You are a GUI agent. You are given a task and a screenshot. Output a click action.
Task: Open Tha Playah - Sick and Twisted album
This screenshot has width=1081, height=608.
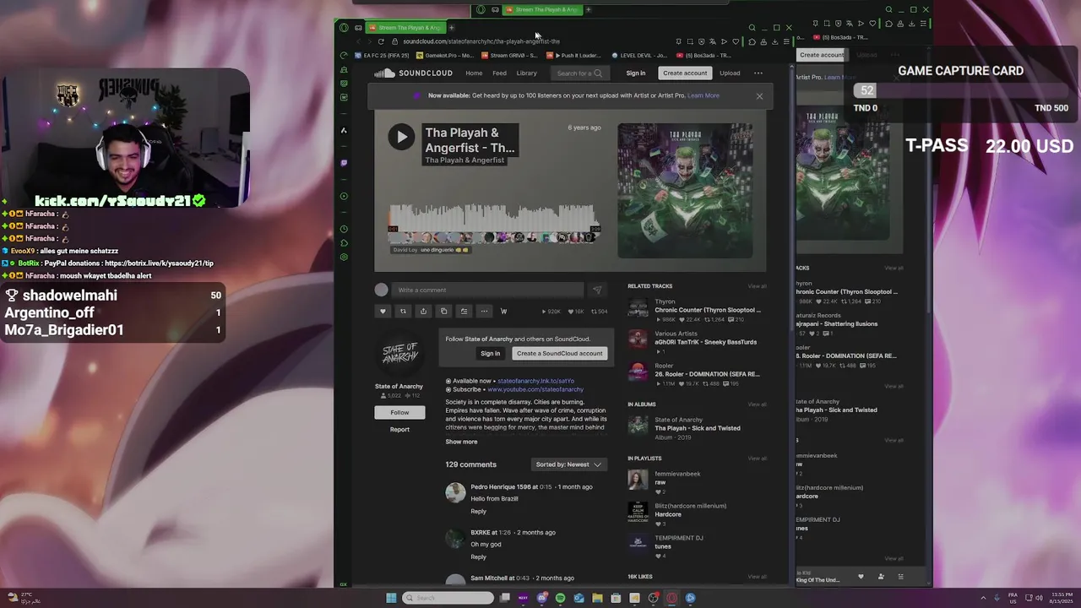(698, 428)
